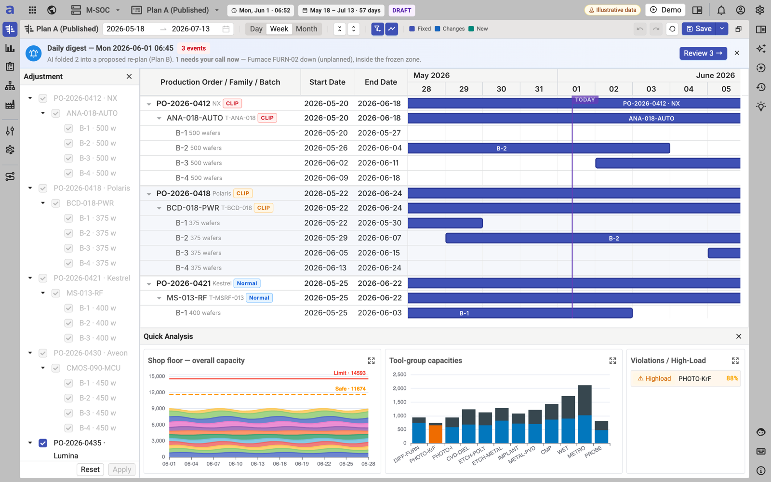Image resolution: width=771 pixels, height=482 pixels.
Task: Toggle checkbox for PO-2026-0412 · NX
Action: tap(43, 98)
